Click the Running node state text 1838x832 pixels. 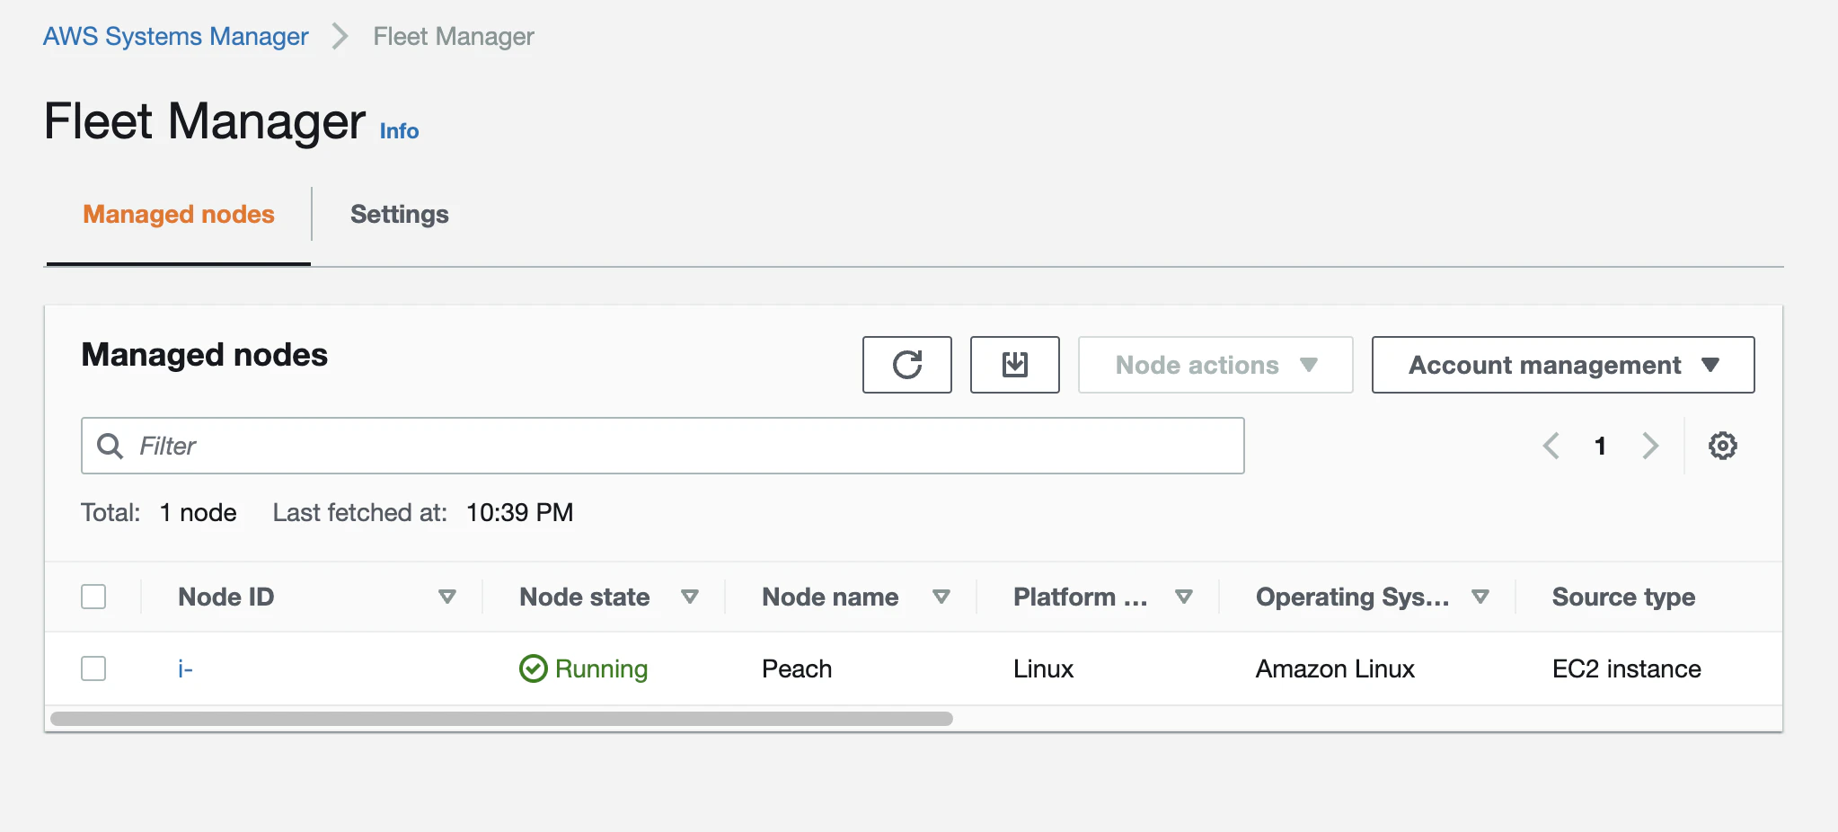601,668
